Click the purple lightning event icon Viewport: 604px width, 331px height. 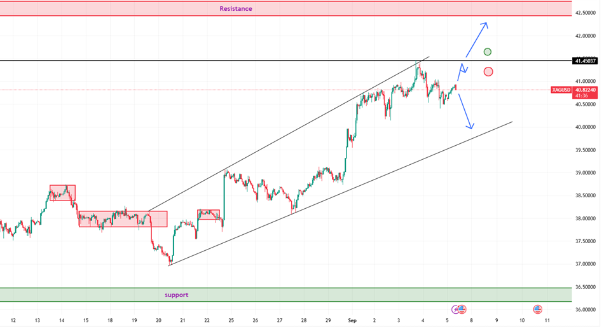(x=456, y=309)
